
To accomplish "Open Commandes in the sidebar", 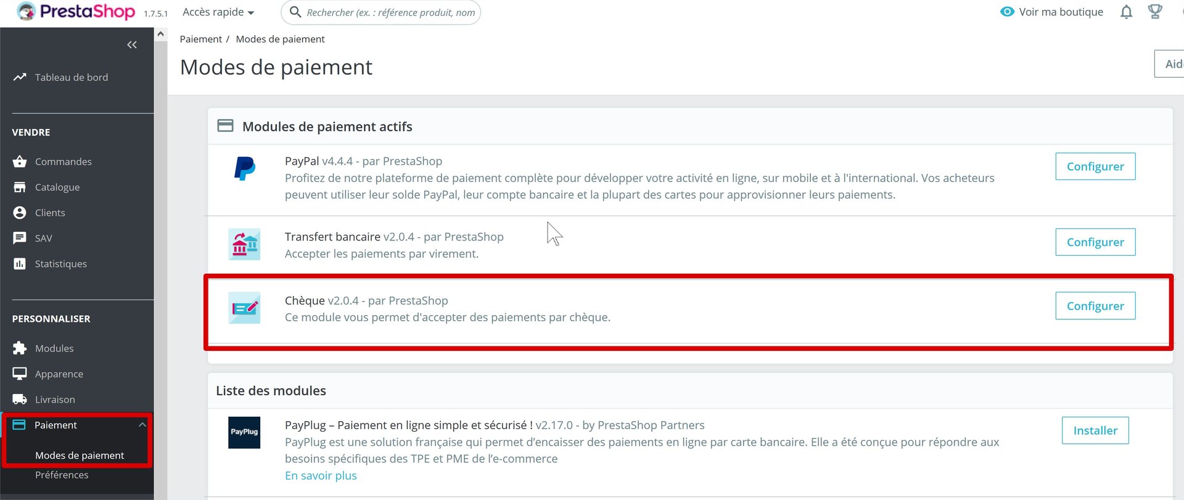I will coord(63,162).
